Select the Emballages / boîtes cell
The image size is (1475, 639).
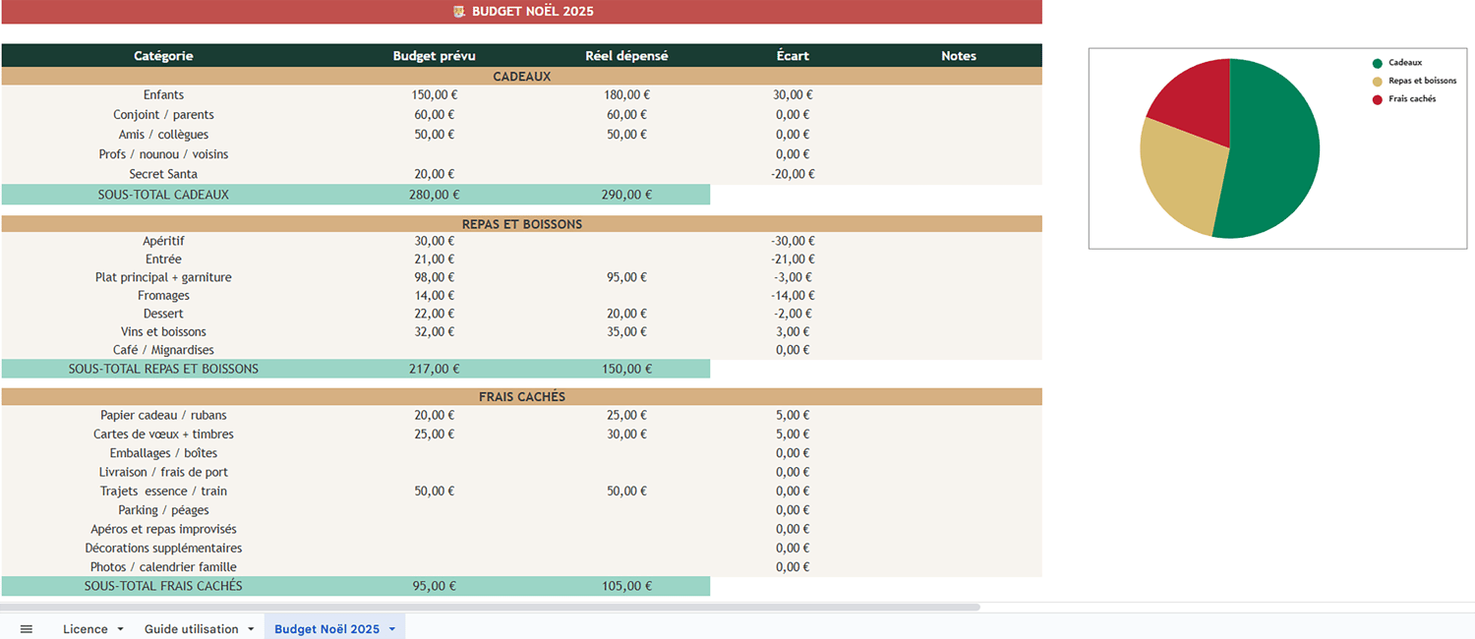point(163,453)
